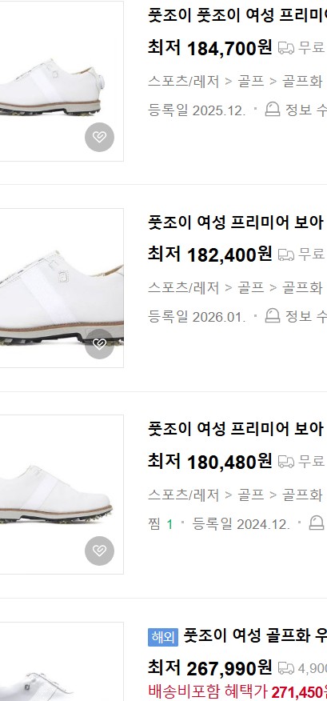The image size is (327, 701).
Task: Open first white golf shoe thumbnail
Action: click(62, 81)
